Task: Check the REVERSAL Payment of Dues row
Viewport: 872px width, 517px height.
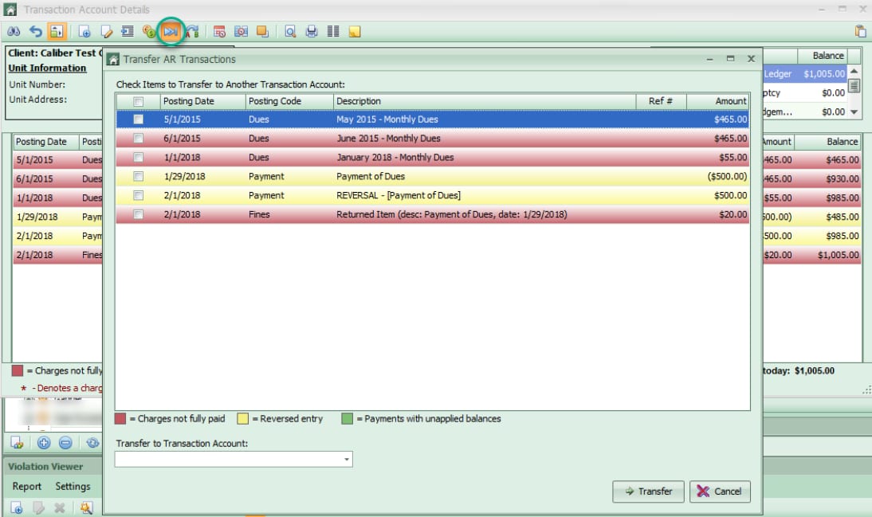Action: click(138, 196)
